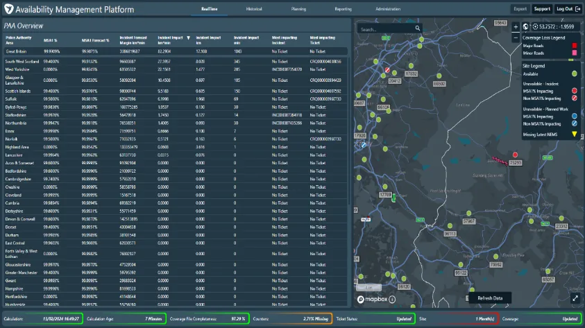
Task: Click the Major Roads red swatch
Action: click(575, 46)
